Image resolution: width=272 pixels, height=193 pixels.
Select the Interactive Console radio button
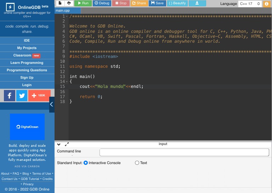86,163
